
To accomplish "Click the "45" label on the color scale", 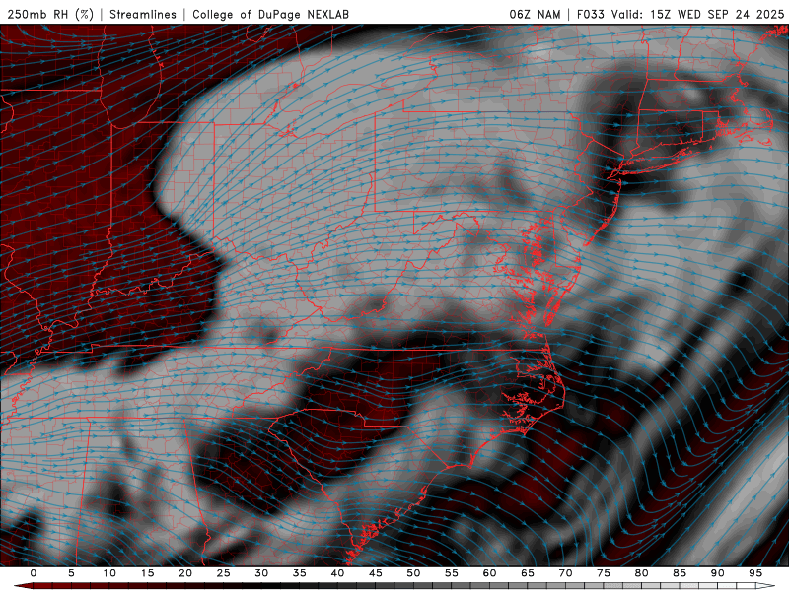I will coord(376,573).
